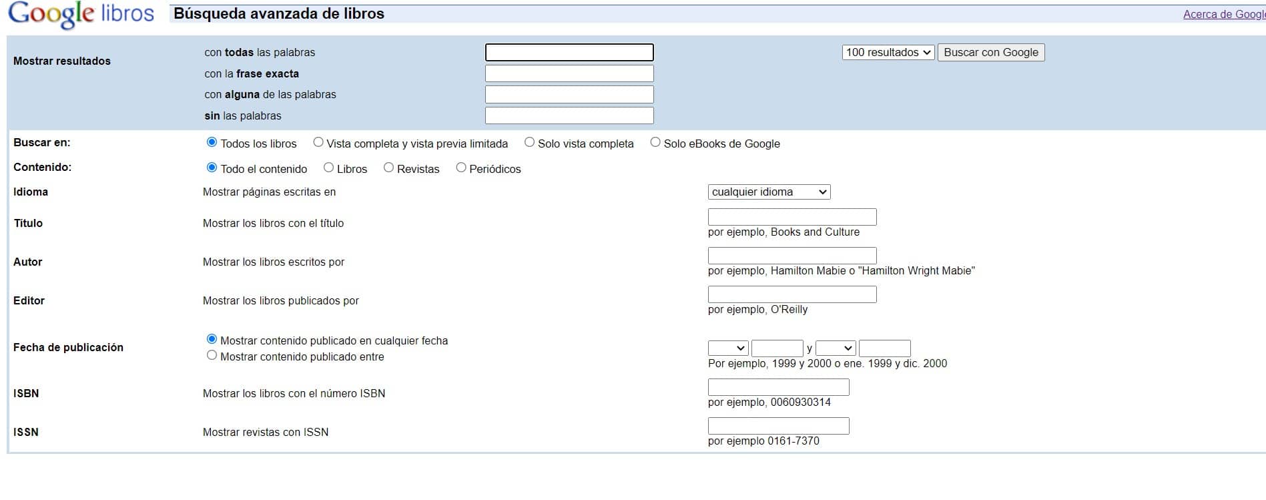Open the cualquier idioma language dropdown
This screenshot has width=1266, height=500.
pyautogui.click(x=769, y=192)
